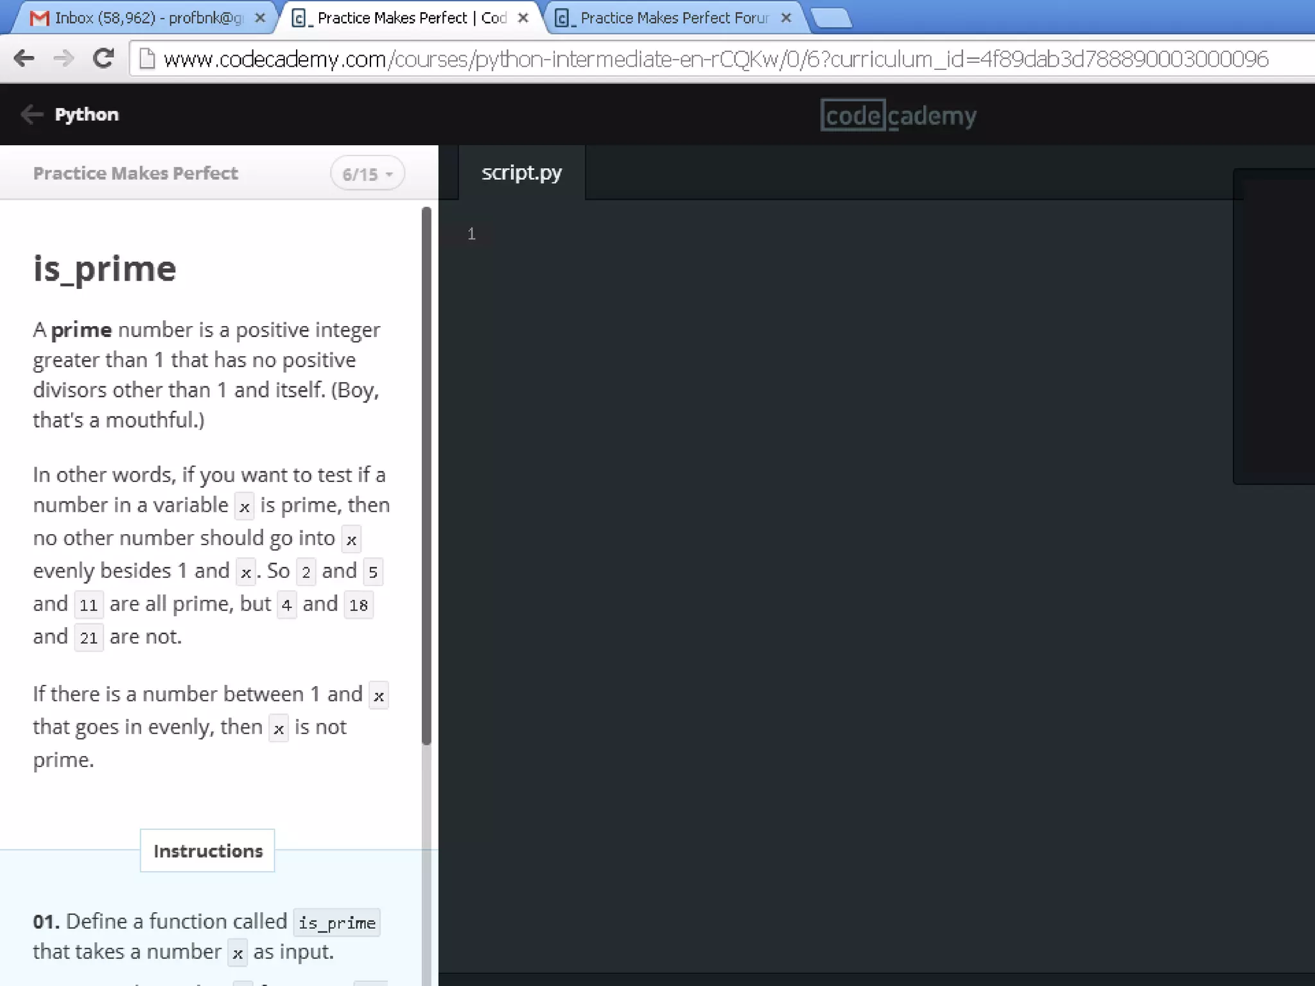
Task: Open a new browser tab
Action: point(832,19)
